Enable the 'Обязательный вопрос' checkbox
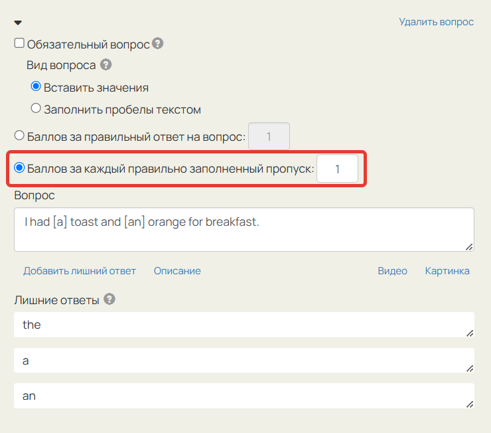The image size is (491, 433). [19, 43]
